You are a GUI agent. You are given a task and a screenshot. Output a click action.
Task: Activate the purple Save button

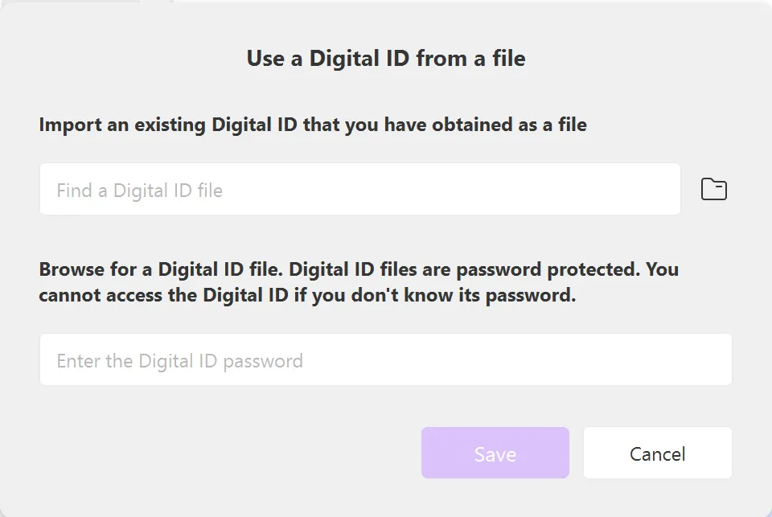(495, 453)
